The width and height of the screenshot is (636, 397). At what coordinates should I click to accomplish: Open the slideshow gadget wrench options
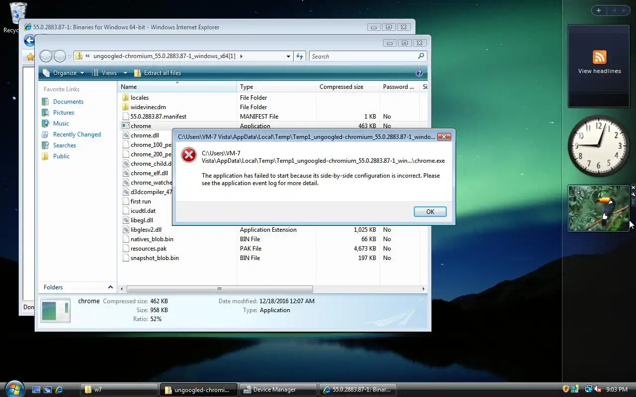[633, 195]
